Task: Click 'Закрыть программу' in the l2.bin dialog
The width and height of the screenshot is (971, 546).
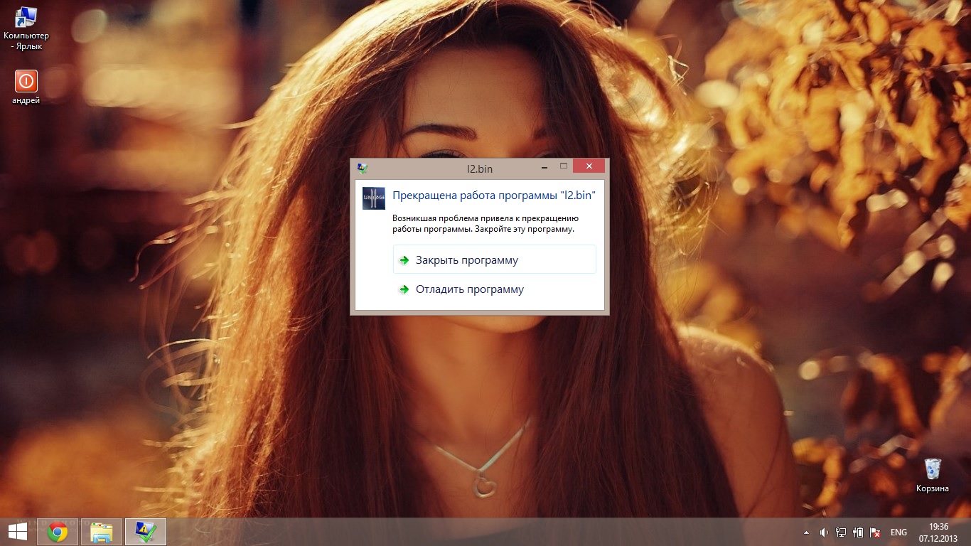Action: click(x=494, y=259)
